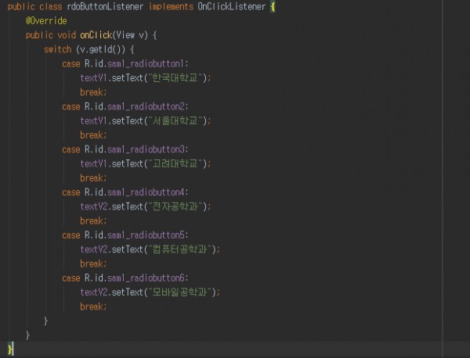The width and height of the screenshot is (470, 358).
Task: Click the case keyword before sam1_radiobutton1
Action: coord(71,63)
